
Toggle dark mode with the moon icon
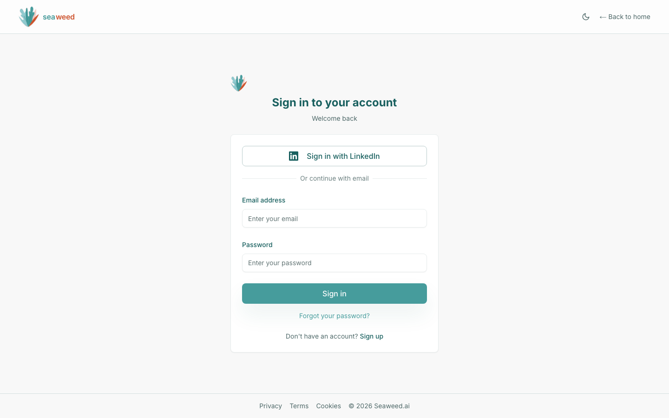tap(586, 17)
